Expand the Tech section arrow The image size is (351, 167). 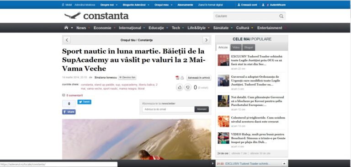(183, 28)
